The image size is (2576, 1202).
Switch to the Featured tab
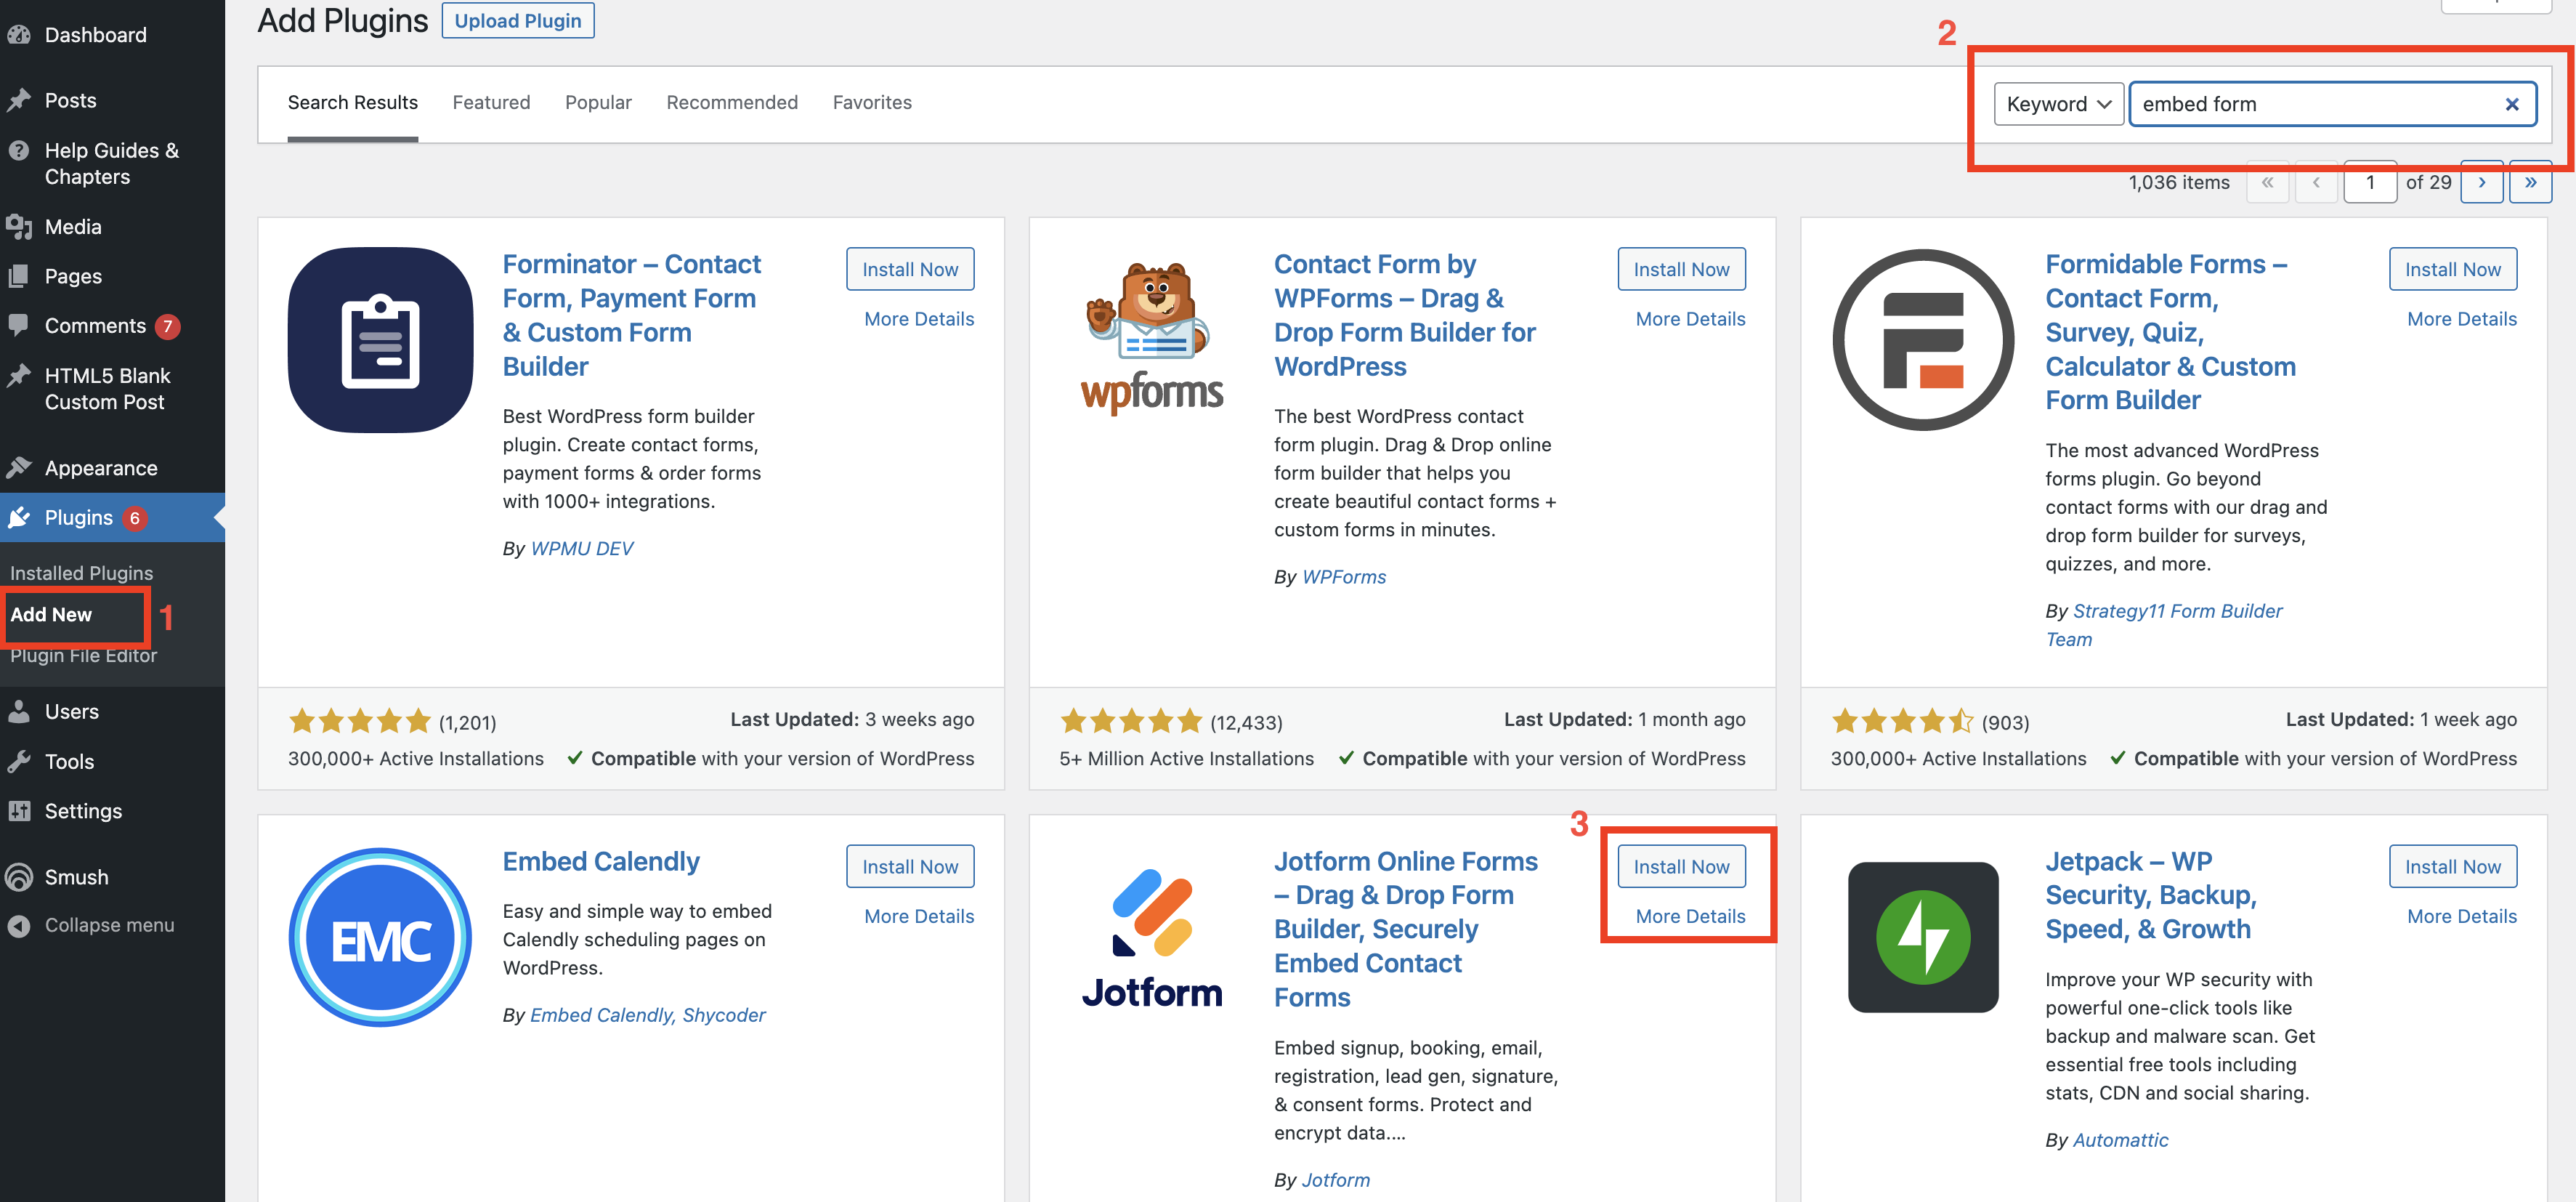click(x=491, y=102)
